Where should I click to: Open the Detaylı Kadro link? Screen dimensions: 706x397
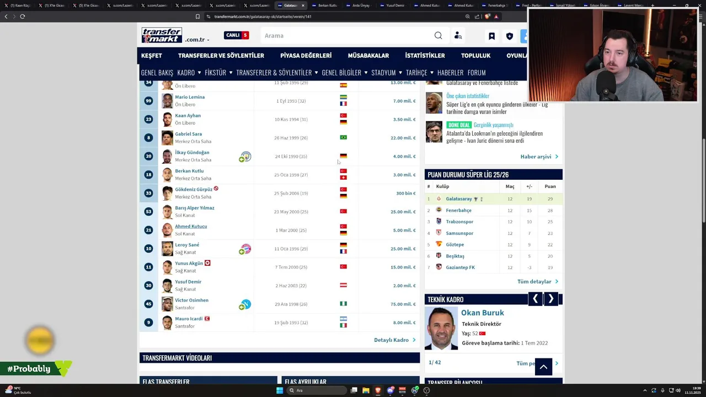pyautogui.click(x=394, y=340)
